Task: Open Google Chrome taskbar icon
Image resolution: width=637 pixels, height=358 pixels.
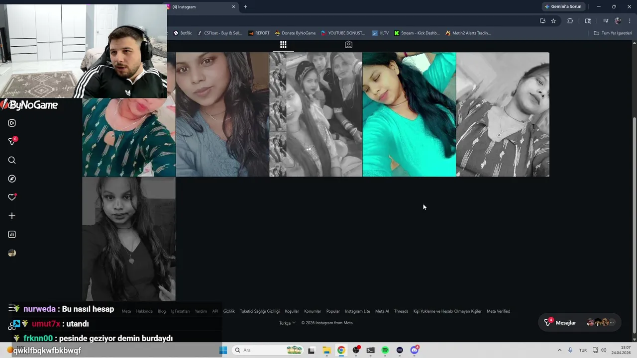Action: (341, 350)
